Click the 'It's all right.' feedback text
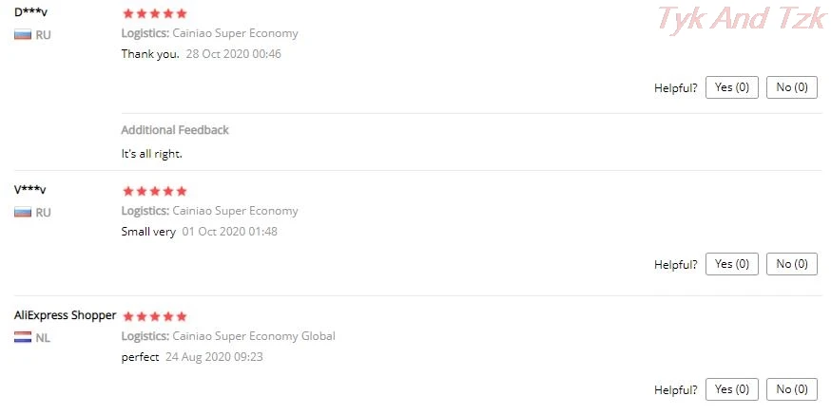This screenshot has height=415, width=831. (151, 155)
